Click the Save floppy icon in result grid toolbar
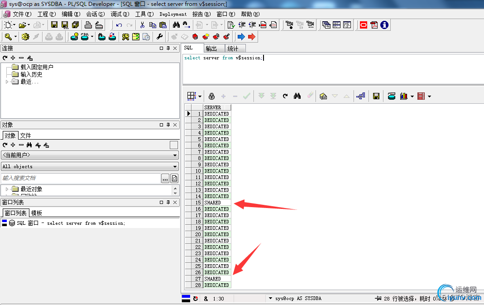The image size is (484, 305). coord(376,96)
